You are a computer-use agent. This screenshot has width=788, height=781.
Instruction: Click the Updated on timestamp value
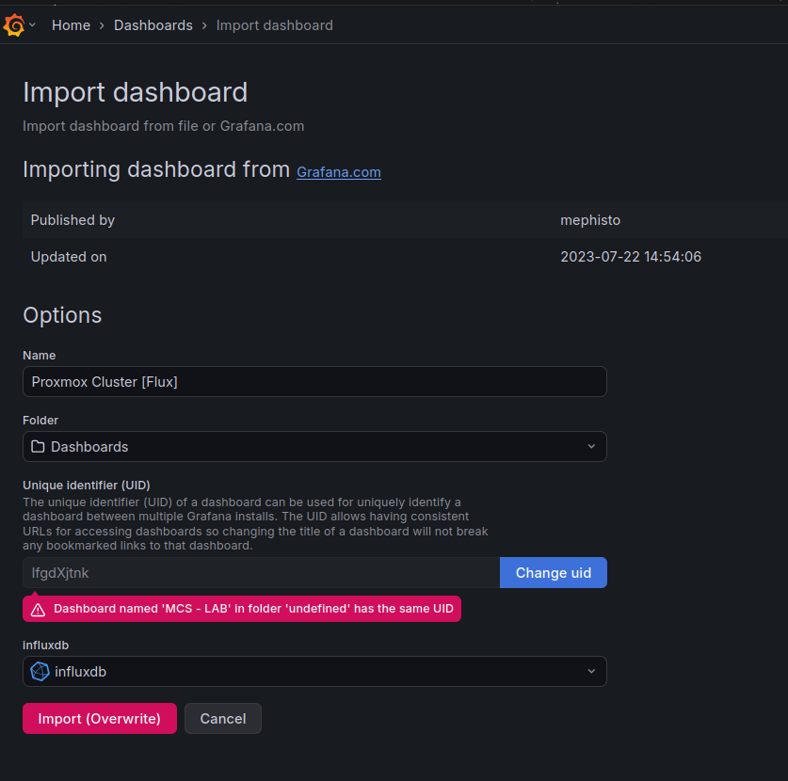(x=630, y=257)
